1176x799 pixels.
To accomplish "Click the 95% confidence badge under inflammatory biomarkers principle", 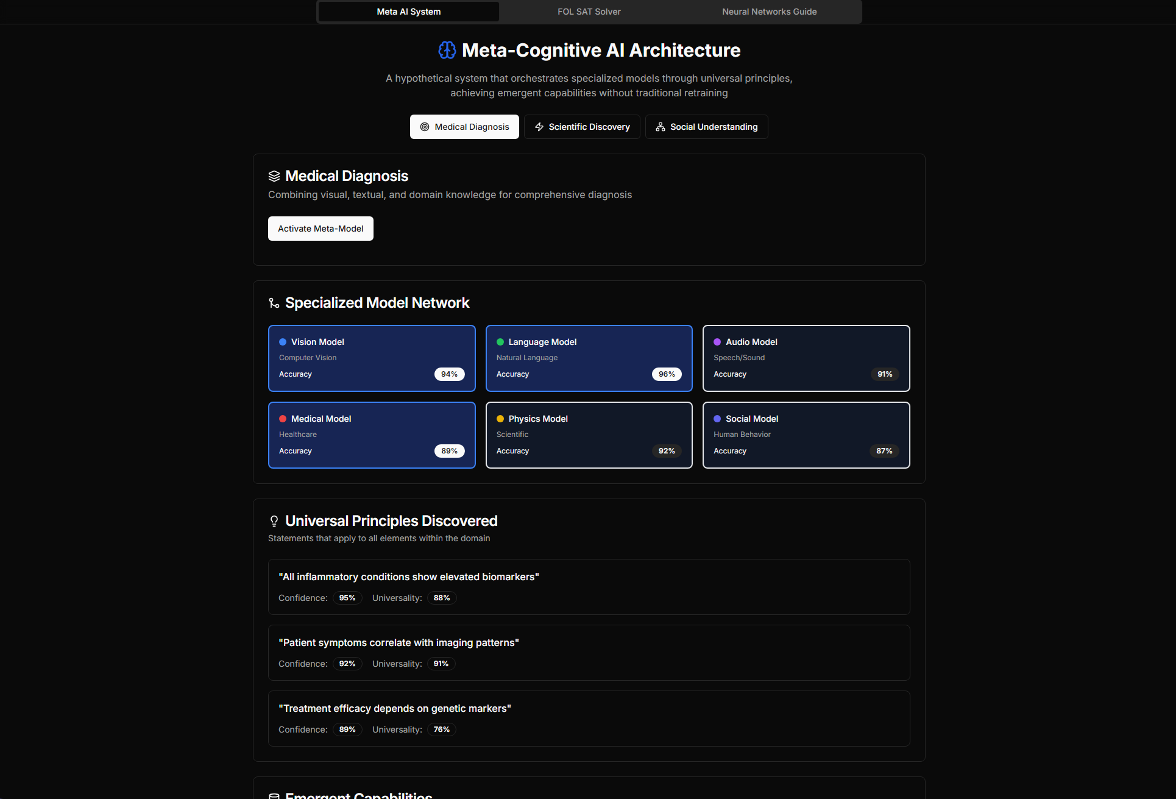I will coord(347,598).
